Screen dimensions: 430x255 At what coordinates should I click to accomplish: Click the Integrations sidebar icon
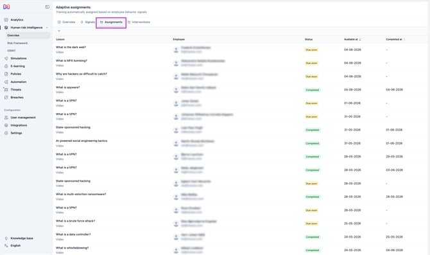6,125
